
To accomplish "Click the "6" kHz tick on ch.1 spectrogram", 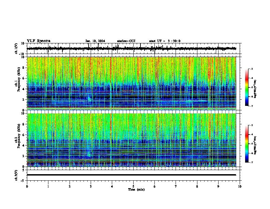I will click(24, 78).
